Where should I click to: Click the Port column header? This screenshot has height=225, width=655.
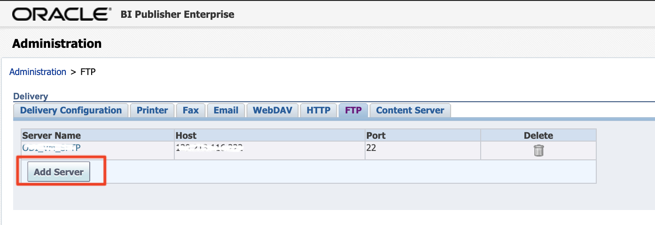click(376, 135)
